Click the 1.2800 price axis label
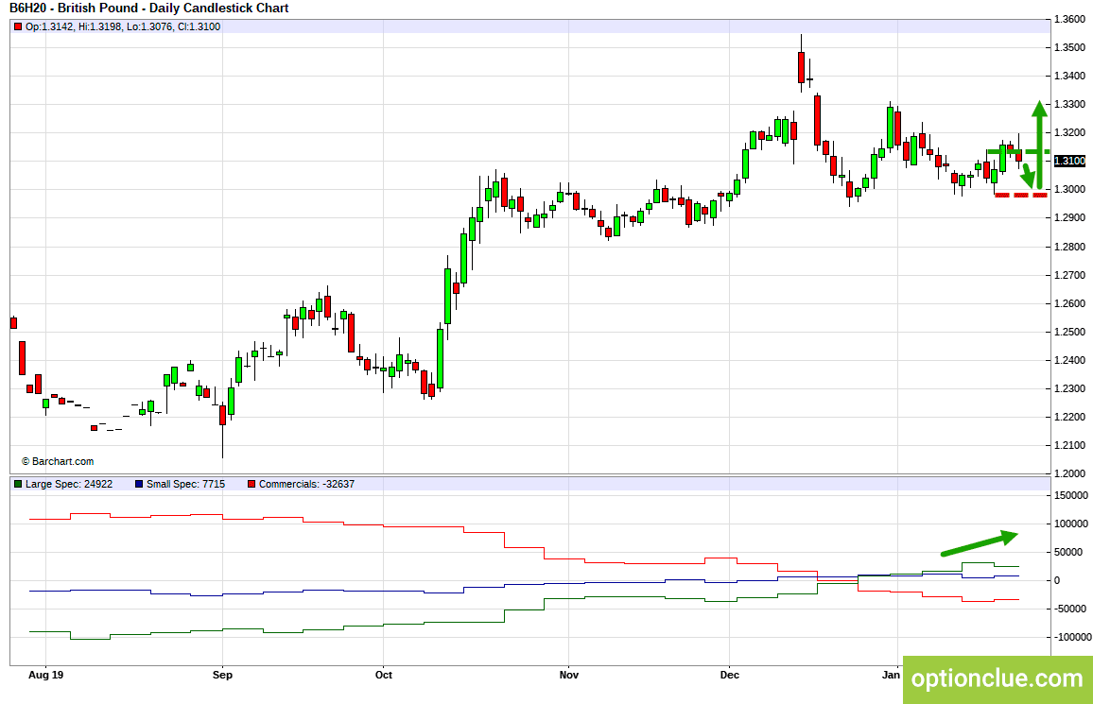 [1070, 247]
